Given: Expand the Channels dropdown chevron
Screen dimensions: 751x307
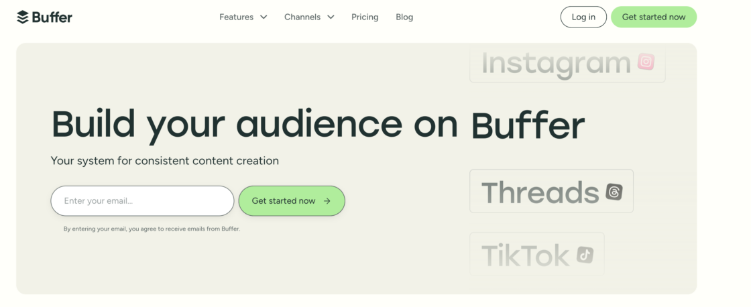Looking at the screenshot, I should click(331, 17).
